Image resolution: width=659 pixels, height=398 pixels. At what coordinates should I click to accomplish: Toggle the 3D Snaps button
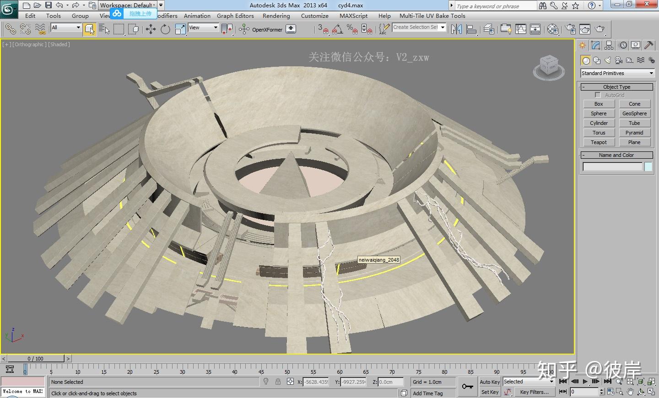point(323,29)
